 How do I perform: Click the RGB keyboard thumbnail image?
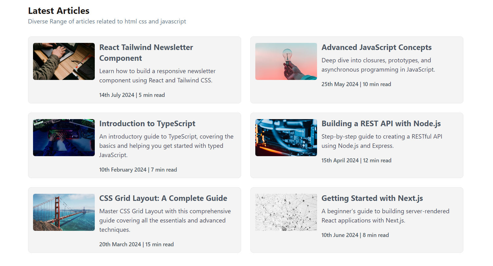64,138
